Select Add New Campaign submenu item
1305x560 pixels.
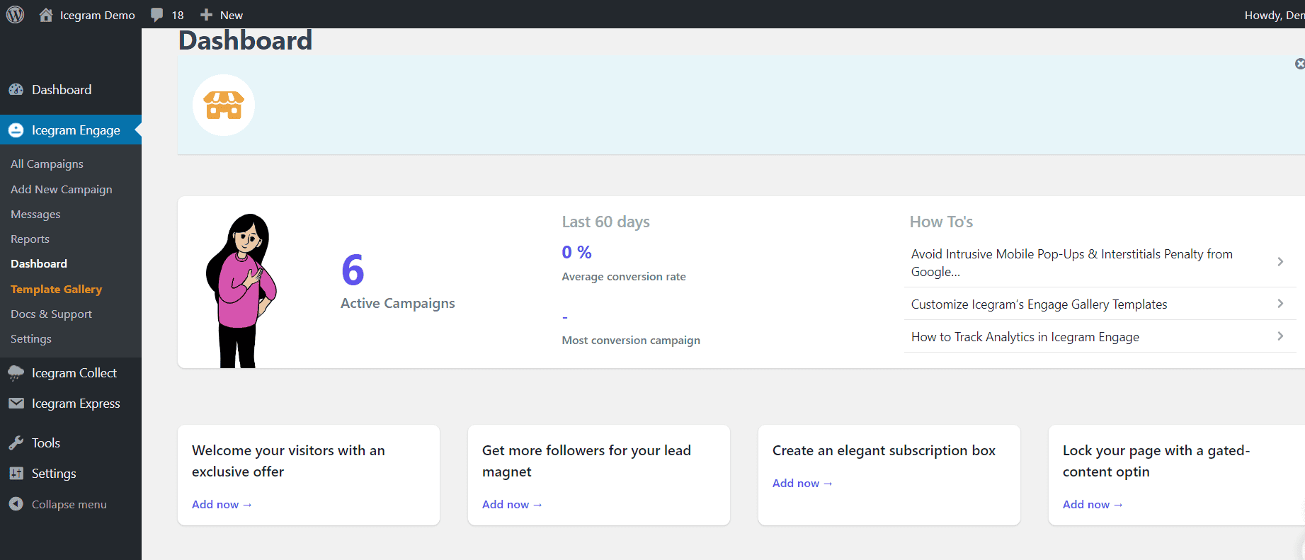click(61, 190)
